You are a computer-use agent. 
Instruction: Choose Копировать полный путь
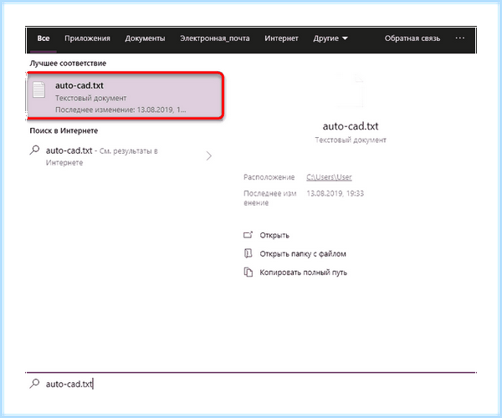(303, 273)
